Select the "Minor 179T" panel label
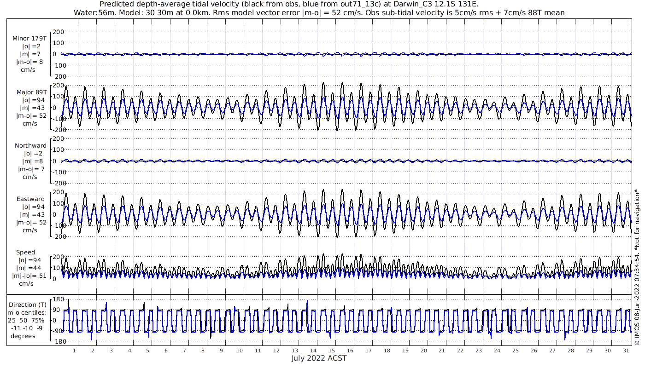The width and height of the screenshot is (645, 368). 29,39
